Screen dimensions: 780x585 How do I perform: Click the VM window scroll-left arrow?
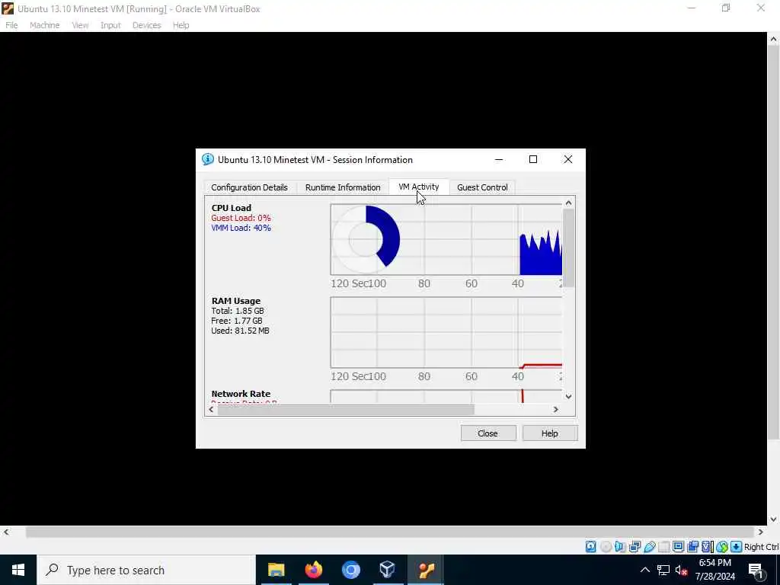click(x=6, y=532)
